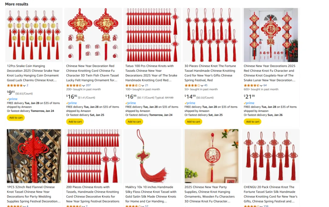
Task: Expand star rating dropdown for 12Pcs Snake Coin
Action: [24, 85]
